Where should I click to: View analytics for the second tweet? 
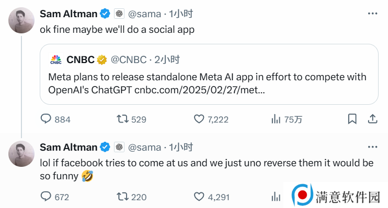click(276, 197)
